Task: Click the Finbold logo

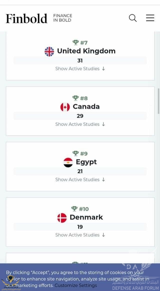Action: point(26,19)
